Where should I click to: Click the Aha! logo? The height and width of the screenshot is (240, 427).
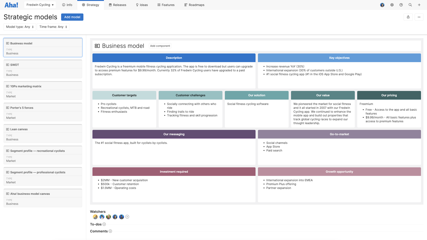11,5
